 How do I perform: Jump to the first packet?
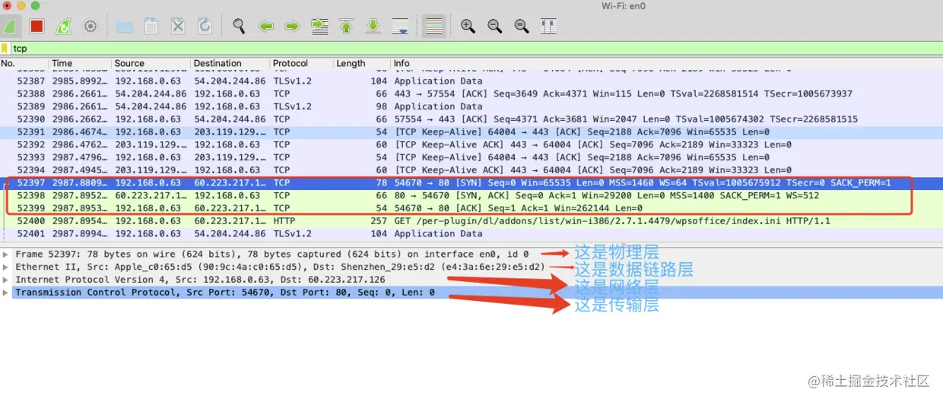[346, 27]
